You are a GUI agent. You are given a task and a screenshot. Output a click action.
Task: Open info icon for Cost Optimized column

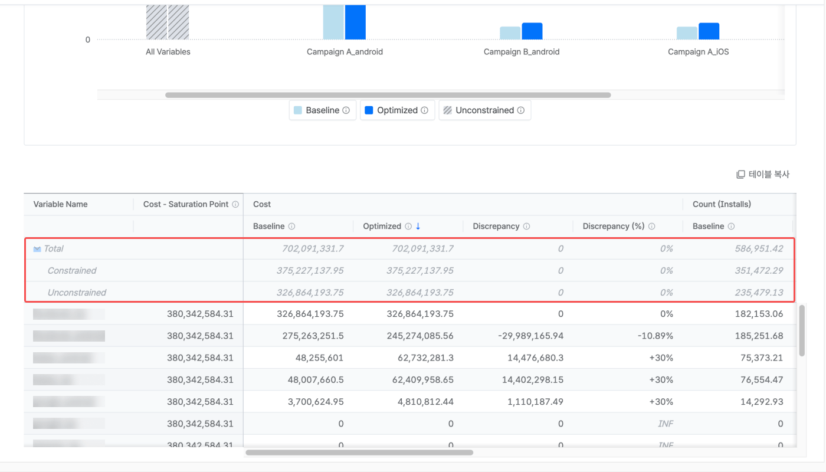(408, 227)
